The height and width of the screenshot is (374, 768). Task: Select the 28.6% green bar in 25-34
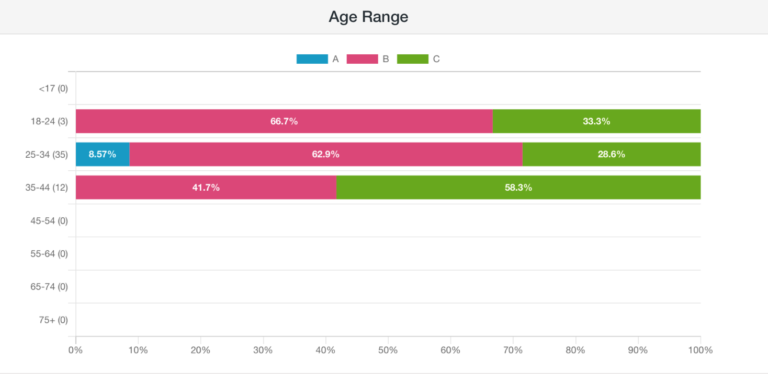tap(612, 154)
